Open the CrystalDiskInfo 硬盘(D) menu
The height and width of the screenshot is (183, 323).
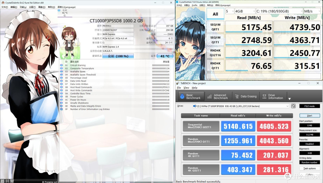(42, 7)
